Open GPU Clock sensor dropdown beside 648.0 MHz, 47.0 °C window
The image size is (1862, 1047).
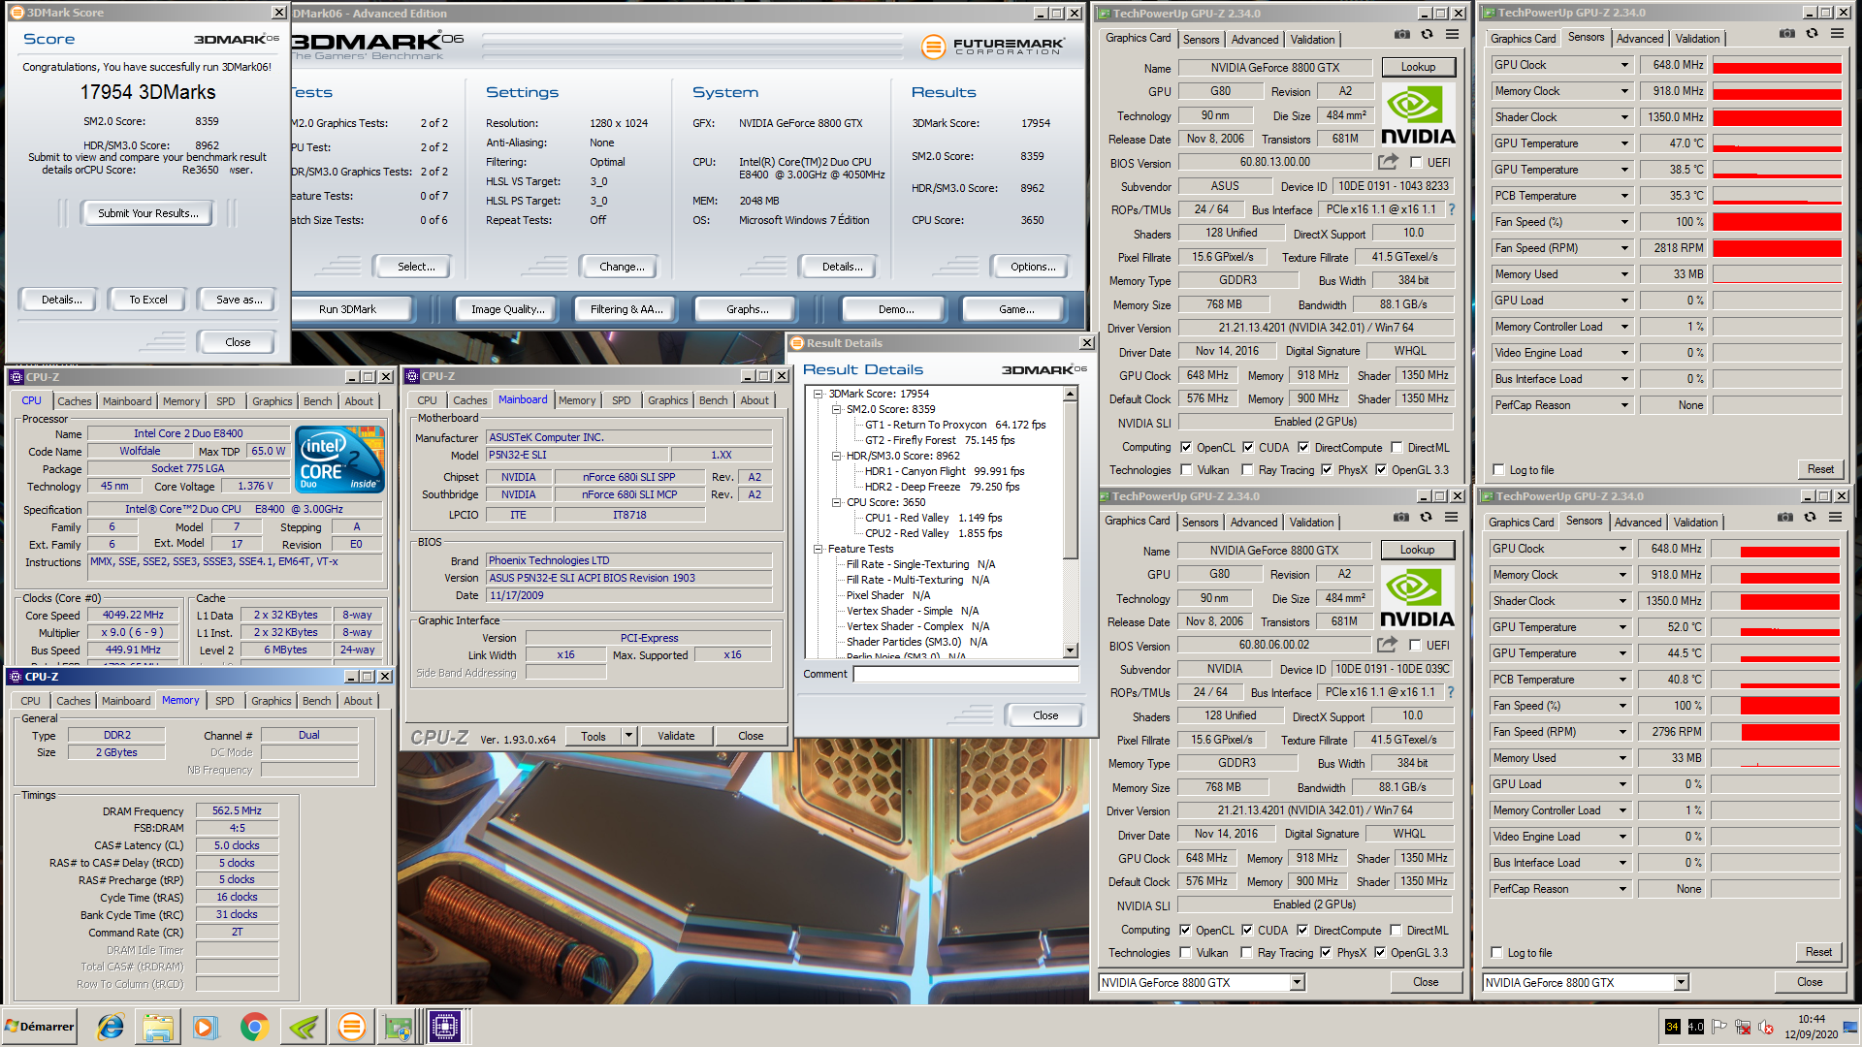click(x=1624, y=65)
